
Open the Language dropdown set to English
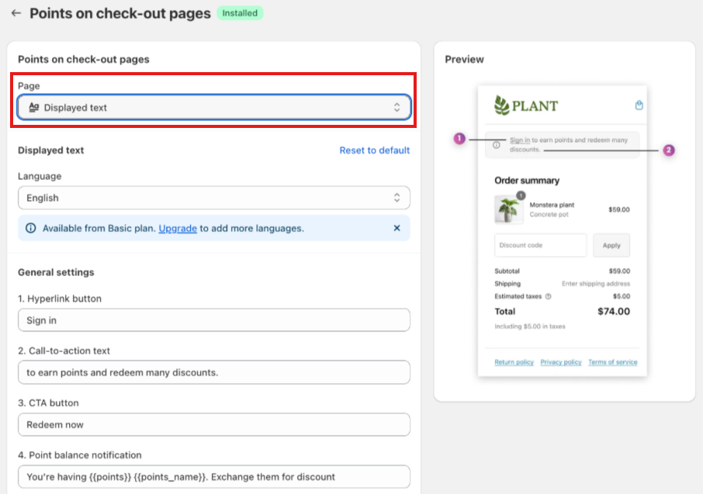(x=214, y=198)
